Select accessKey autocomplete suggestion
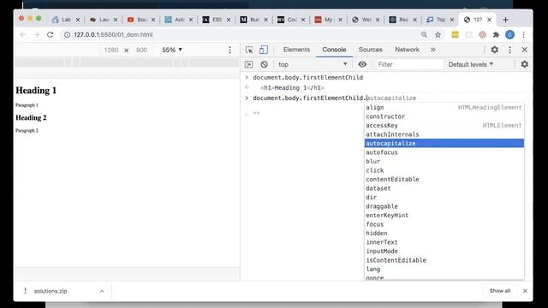The width and height of the screenshot is (548, 308). click(x=444, y=126)
